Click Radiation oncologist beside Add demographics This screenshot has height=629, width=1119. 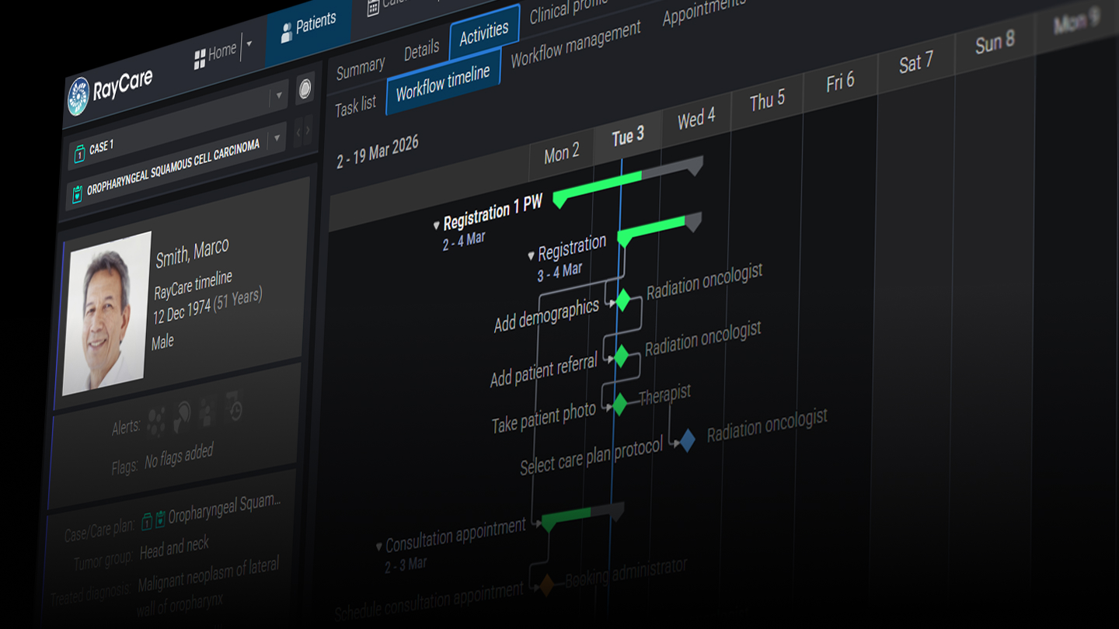(x=705, y=280)
